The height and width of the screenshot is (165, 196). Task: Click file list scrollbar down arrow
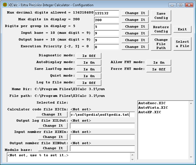pyautogui.click(x=191, y=157)
